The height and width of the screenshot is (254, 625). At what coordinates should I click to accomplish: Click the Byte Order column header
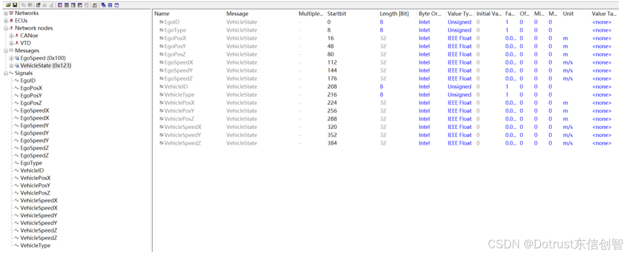click(x=431, y=13)
